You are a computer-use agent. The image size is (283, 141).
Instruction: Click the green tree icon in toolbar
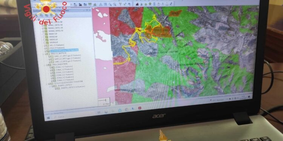tap(150, 4)
